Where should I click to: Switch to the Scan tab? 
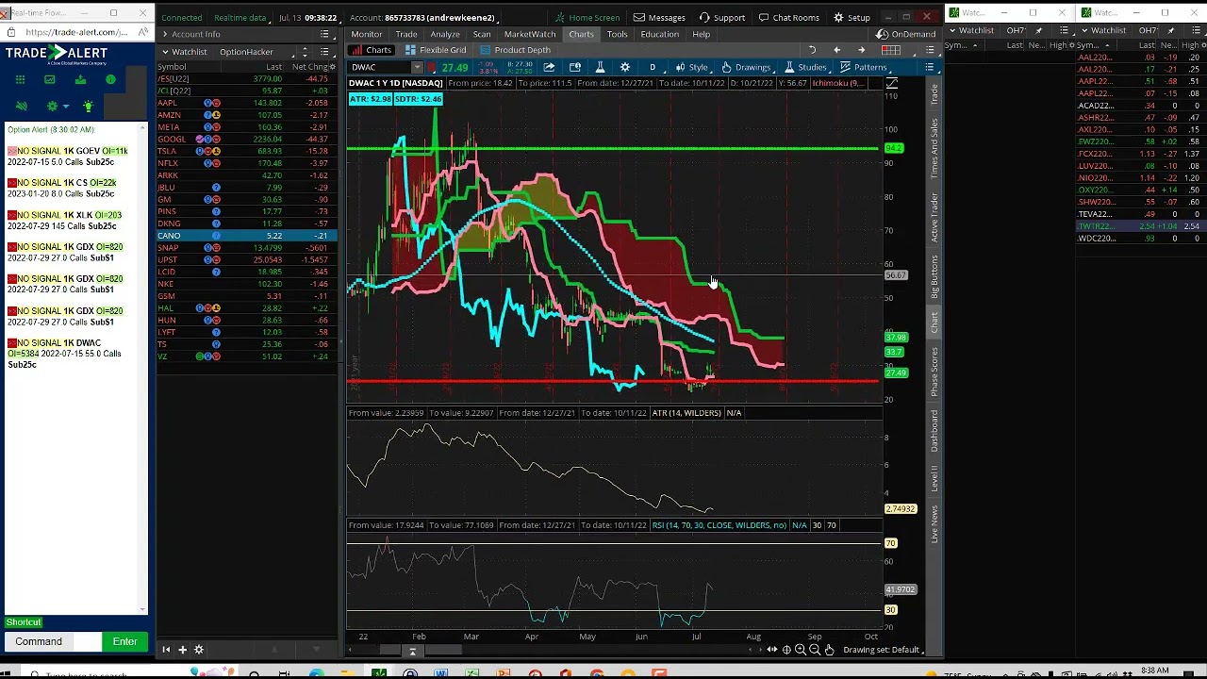coord(482,34)
